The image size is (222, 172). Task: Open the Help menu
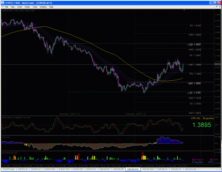click(x=51, y=7)
